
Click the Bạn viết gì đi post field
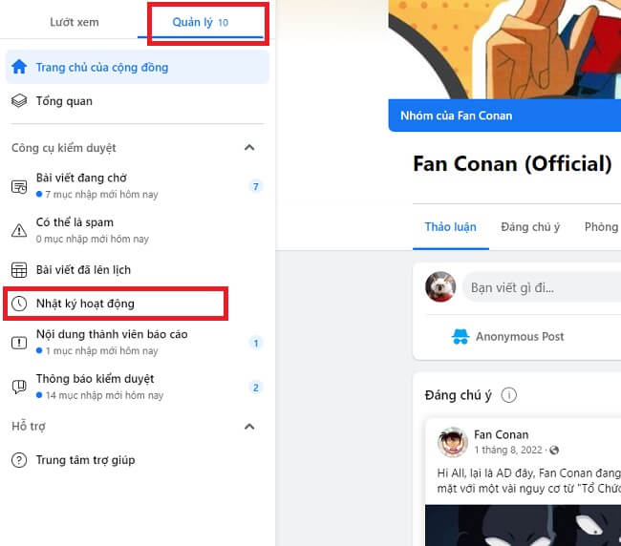(x=541, y=286)
